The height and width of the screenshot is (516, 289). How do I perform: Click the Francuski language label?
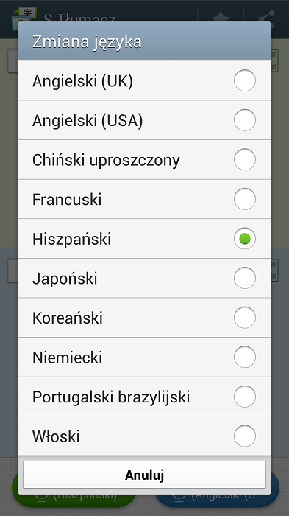67,200
